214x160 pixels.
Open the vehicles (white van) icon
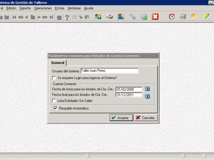click(x=110, y=17)
